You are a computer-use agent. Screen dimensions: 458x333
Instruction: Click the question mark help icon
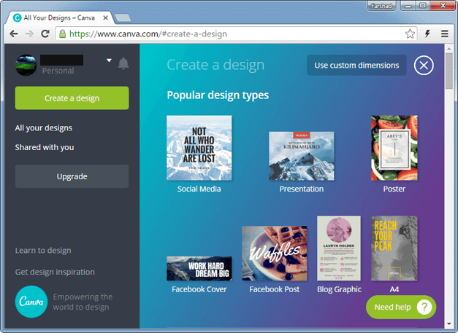click(x=424, y=307)
